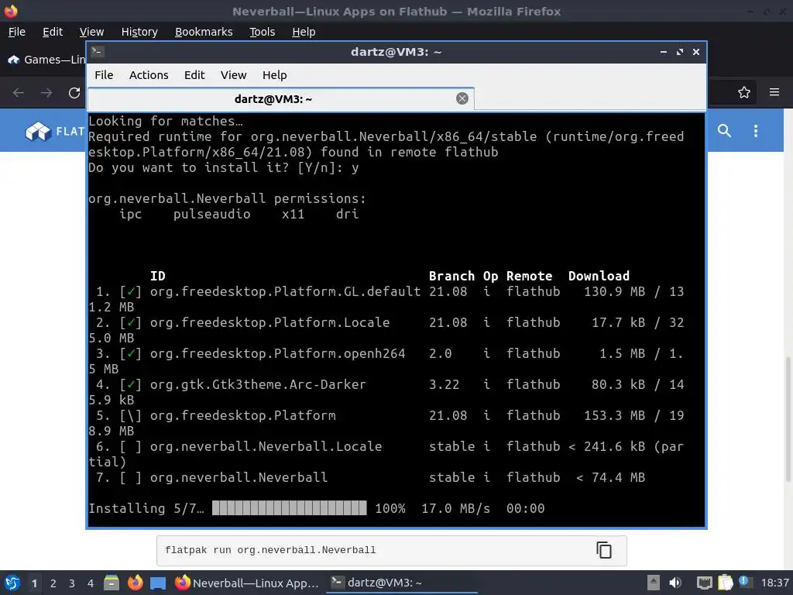Open terminal Help menu

click(x=275, y=75)
